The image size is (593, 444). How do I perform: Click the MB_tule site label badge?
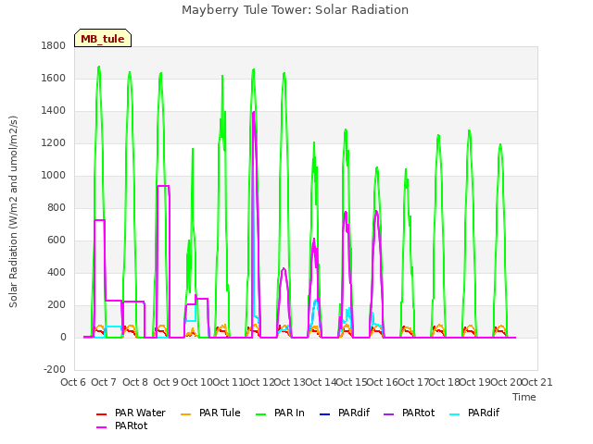coord(103,38)
